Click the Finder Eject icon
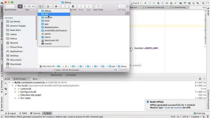The image size is (210, 118). 89,6
